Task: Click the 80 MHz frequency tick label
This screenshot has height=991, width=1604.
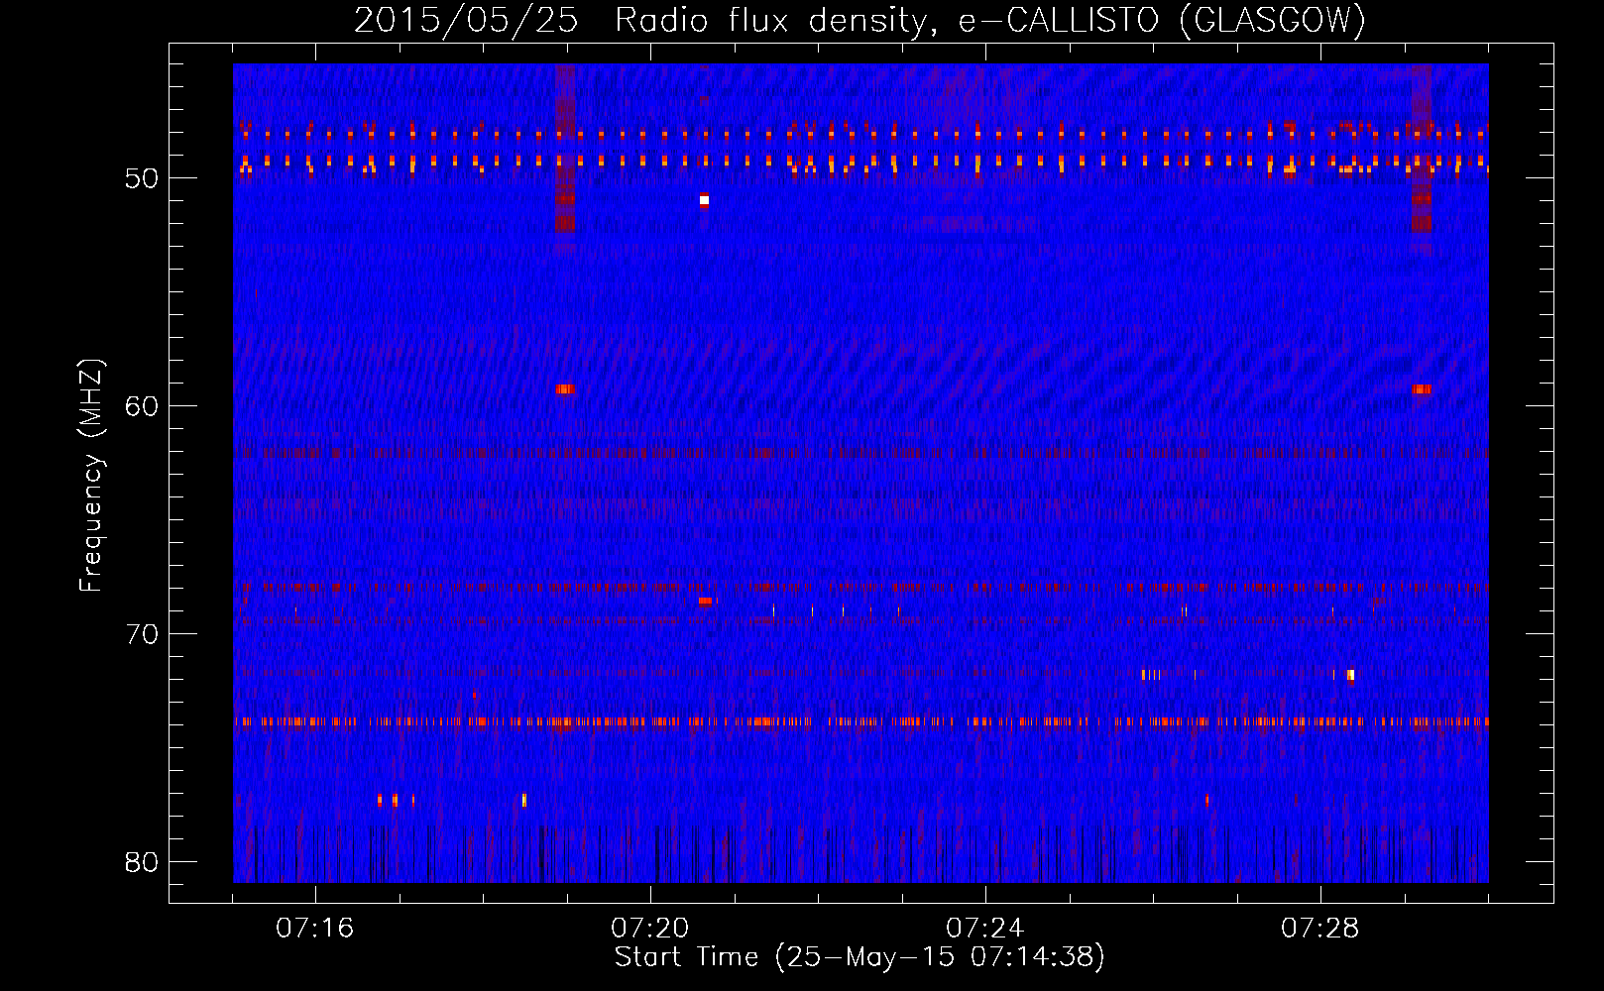Action: click(x=143, y=862)
